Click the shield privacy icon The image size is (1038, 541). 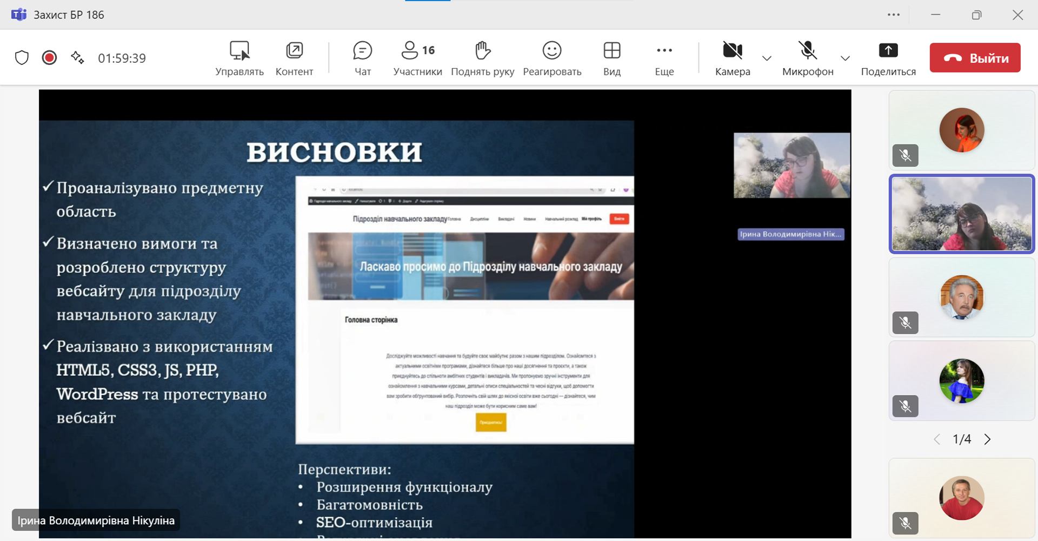22,58
